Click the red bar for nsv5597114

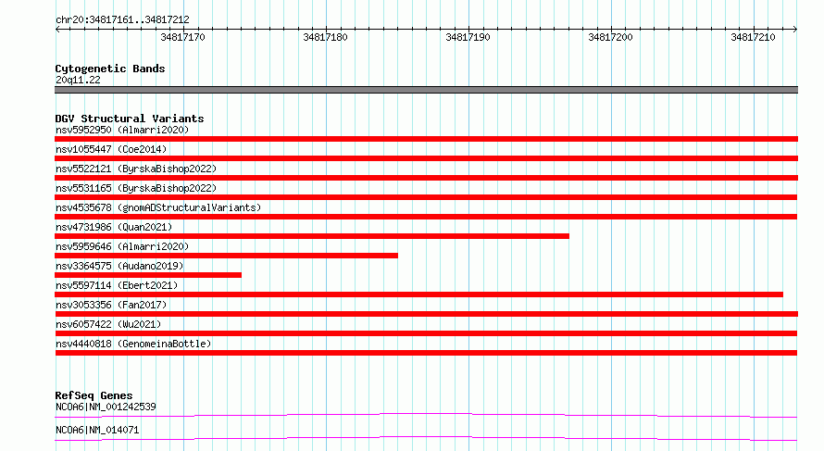click(418, 294)
